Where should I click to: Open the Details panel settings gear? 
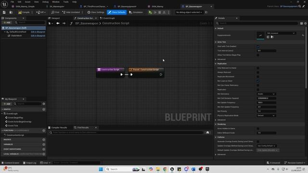(x=306, y=24)
